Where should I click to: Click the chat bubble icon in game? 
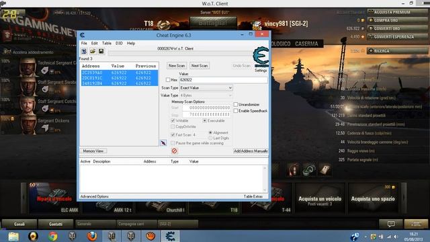pos(391,224)
